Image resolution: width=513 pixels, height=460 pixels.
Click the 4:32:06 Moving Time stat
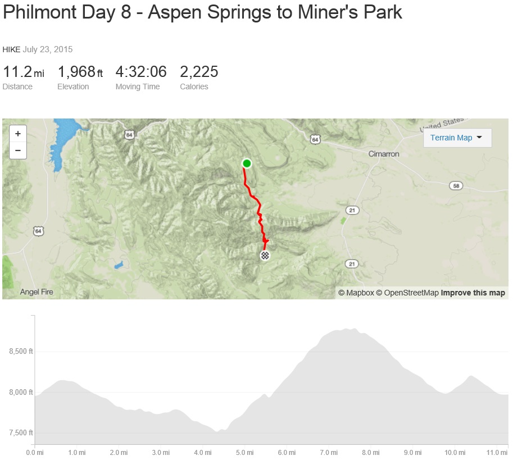point(141,72)
